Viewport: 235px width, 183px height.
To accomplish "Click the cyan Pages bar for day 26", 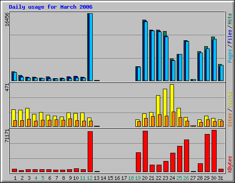I will pyautogui.click(x=187, y=61).
